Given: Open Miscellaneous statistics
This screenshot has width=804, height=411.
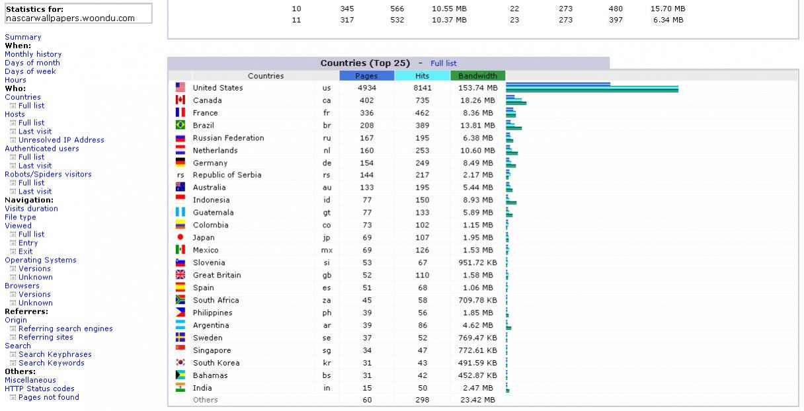Looking at the screenshot, I should pyautogui.click(x=30, y=381).
